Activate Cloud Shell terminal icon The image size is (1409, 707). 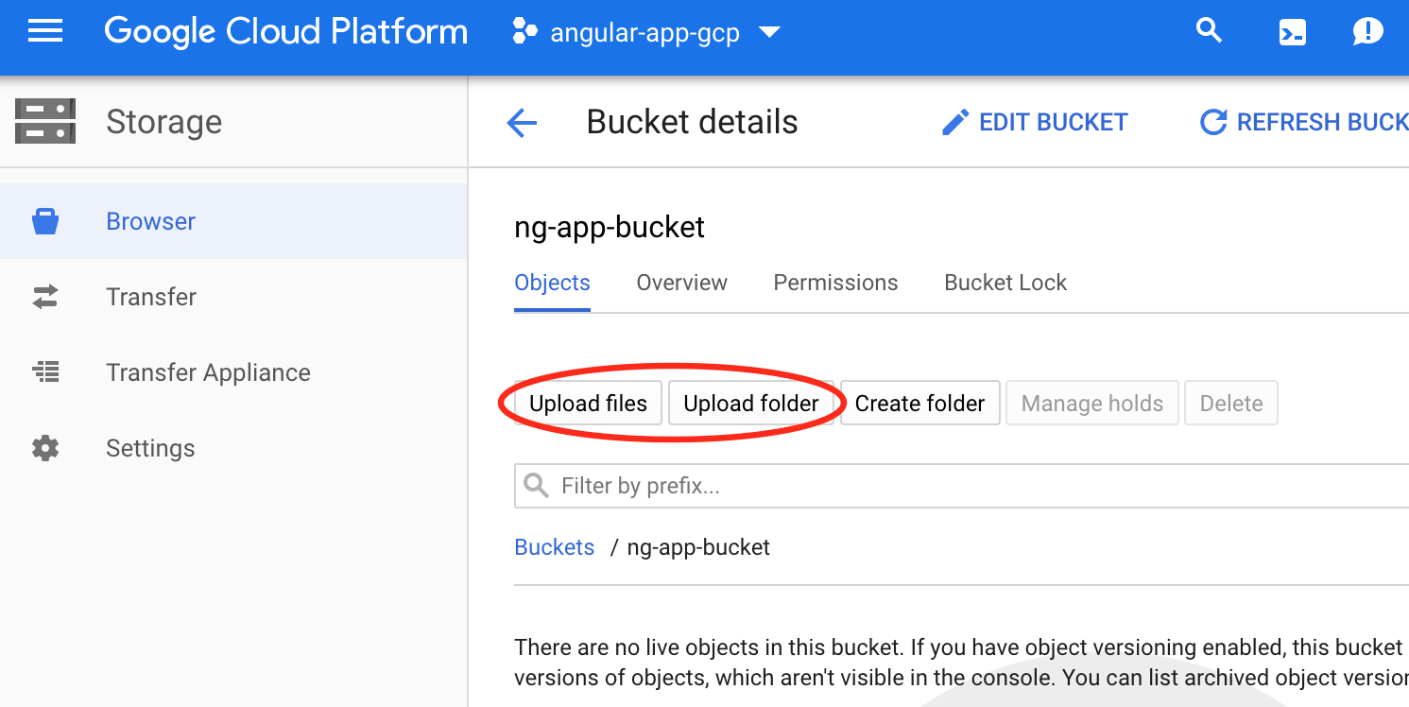(1292, 33)
